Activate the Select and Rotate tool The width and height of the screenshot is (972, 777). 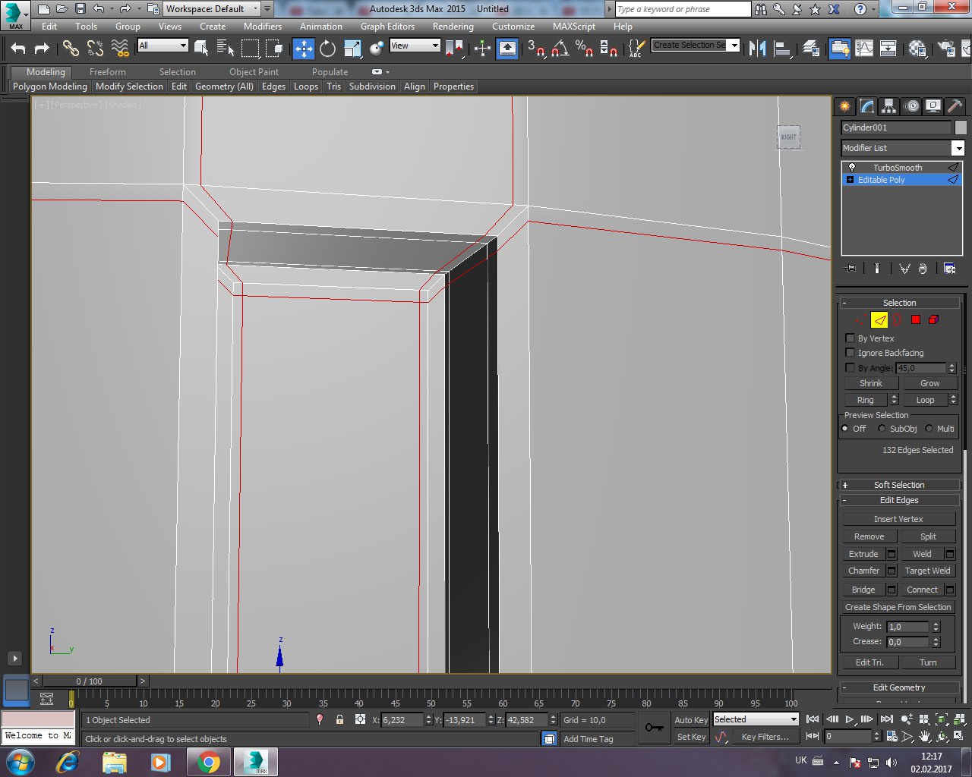click(327, 49)
